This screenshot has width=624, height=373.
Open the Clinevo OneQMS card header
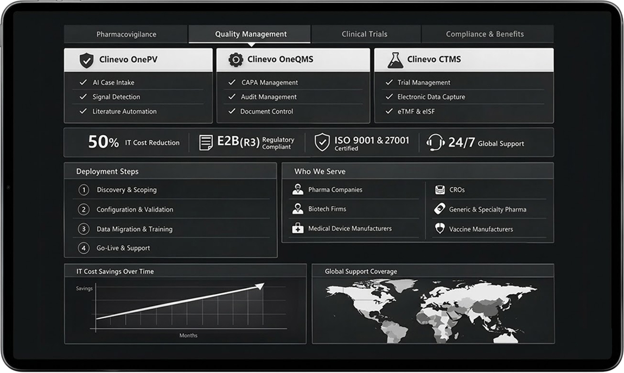click(293, 60)
